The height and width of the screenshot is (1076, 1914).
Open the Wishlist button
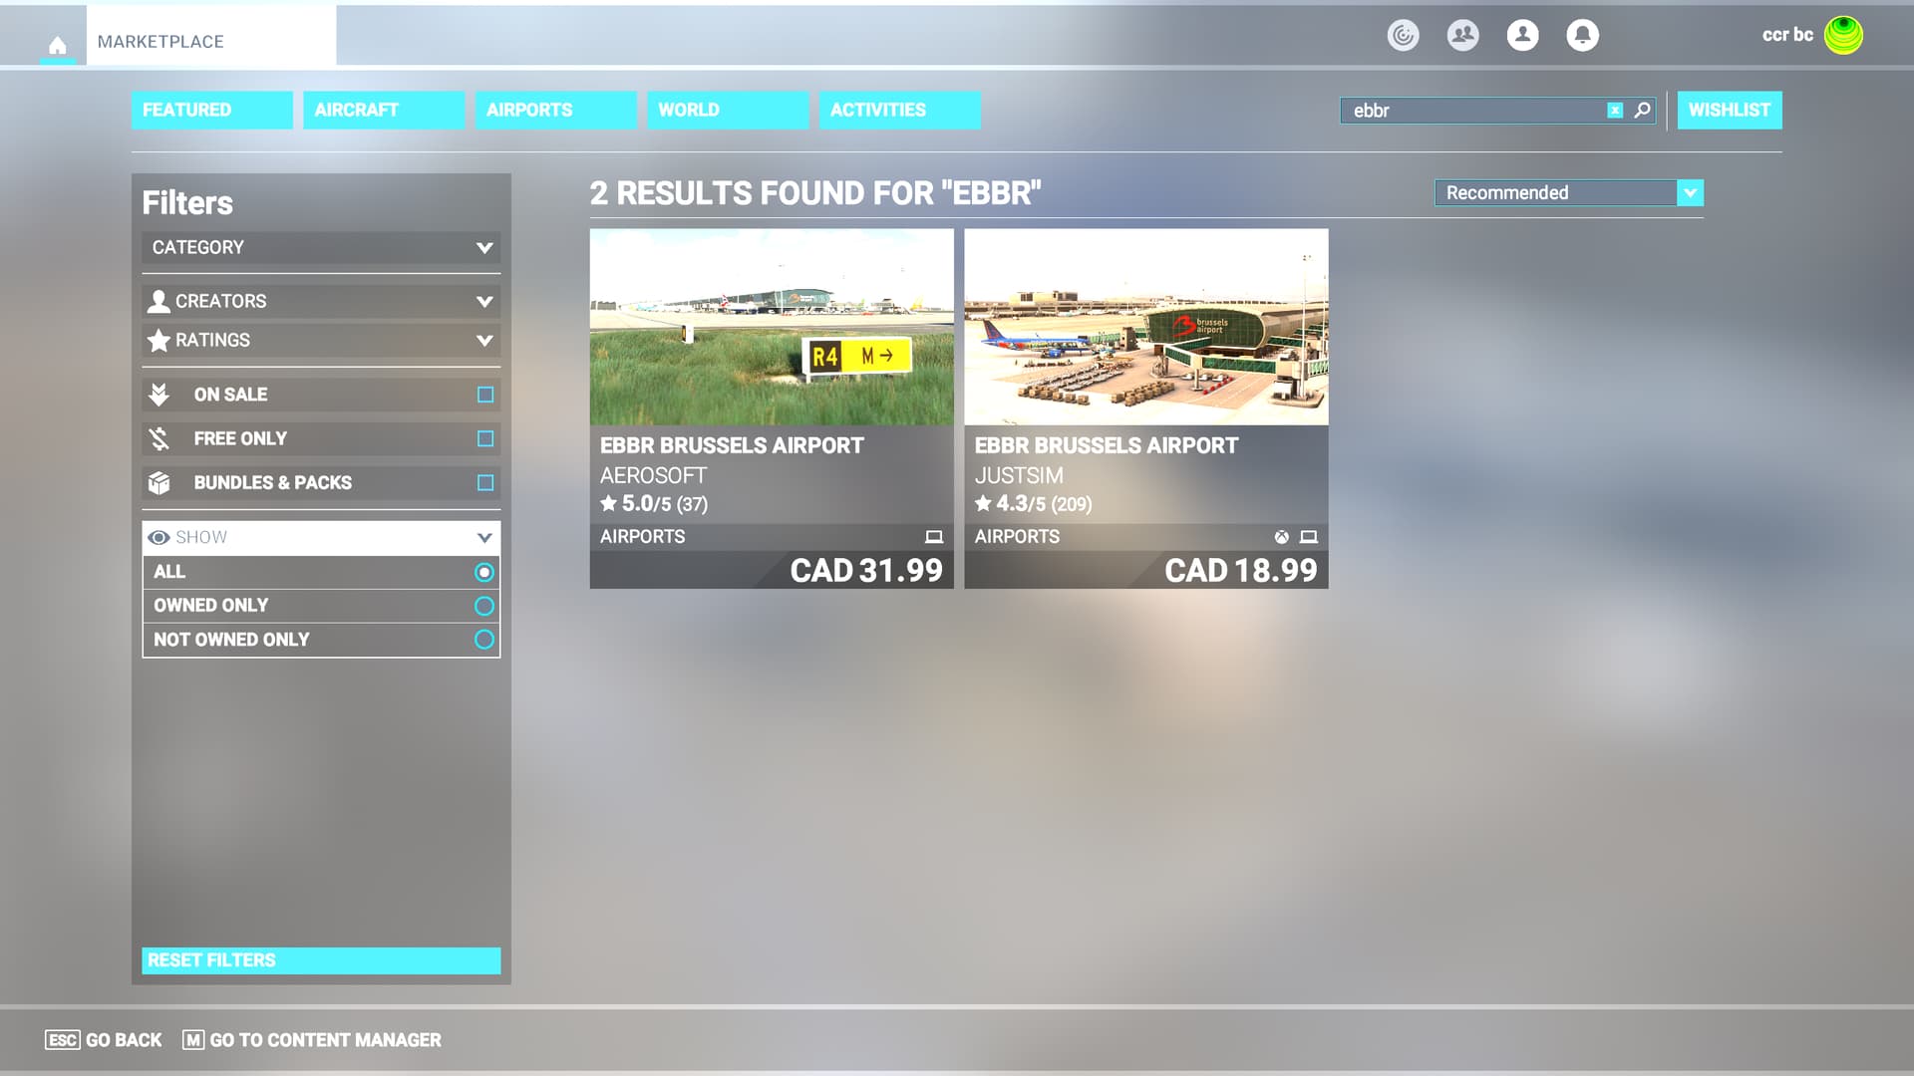[1729, 110]
